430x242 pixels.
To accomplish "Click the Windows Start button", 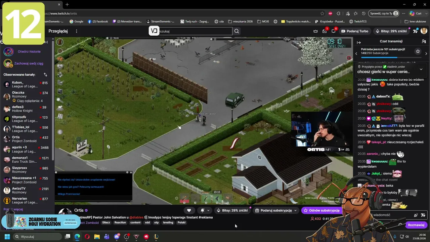I will point(7,237).
